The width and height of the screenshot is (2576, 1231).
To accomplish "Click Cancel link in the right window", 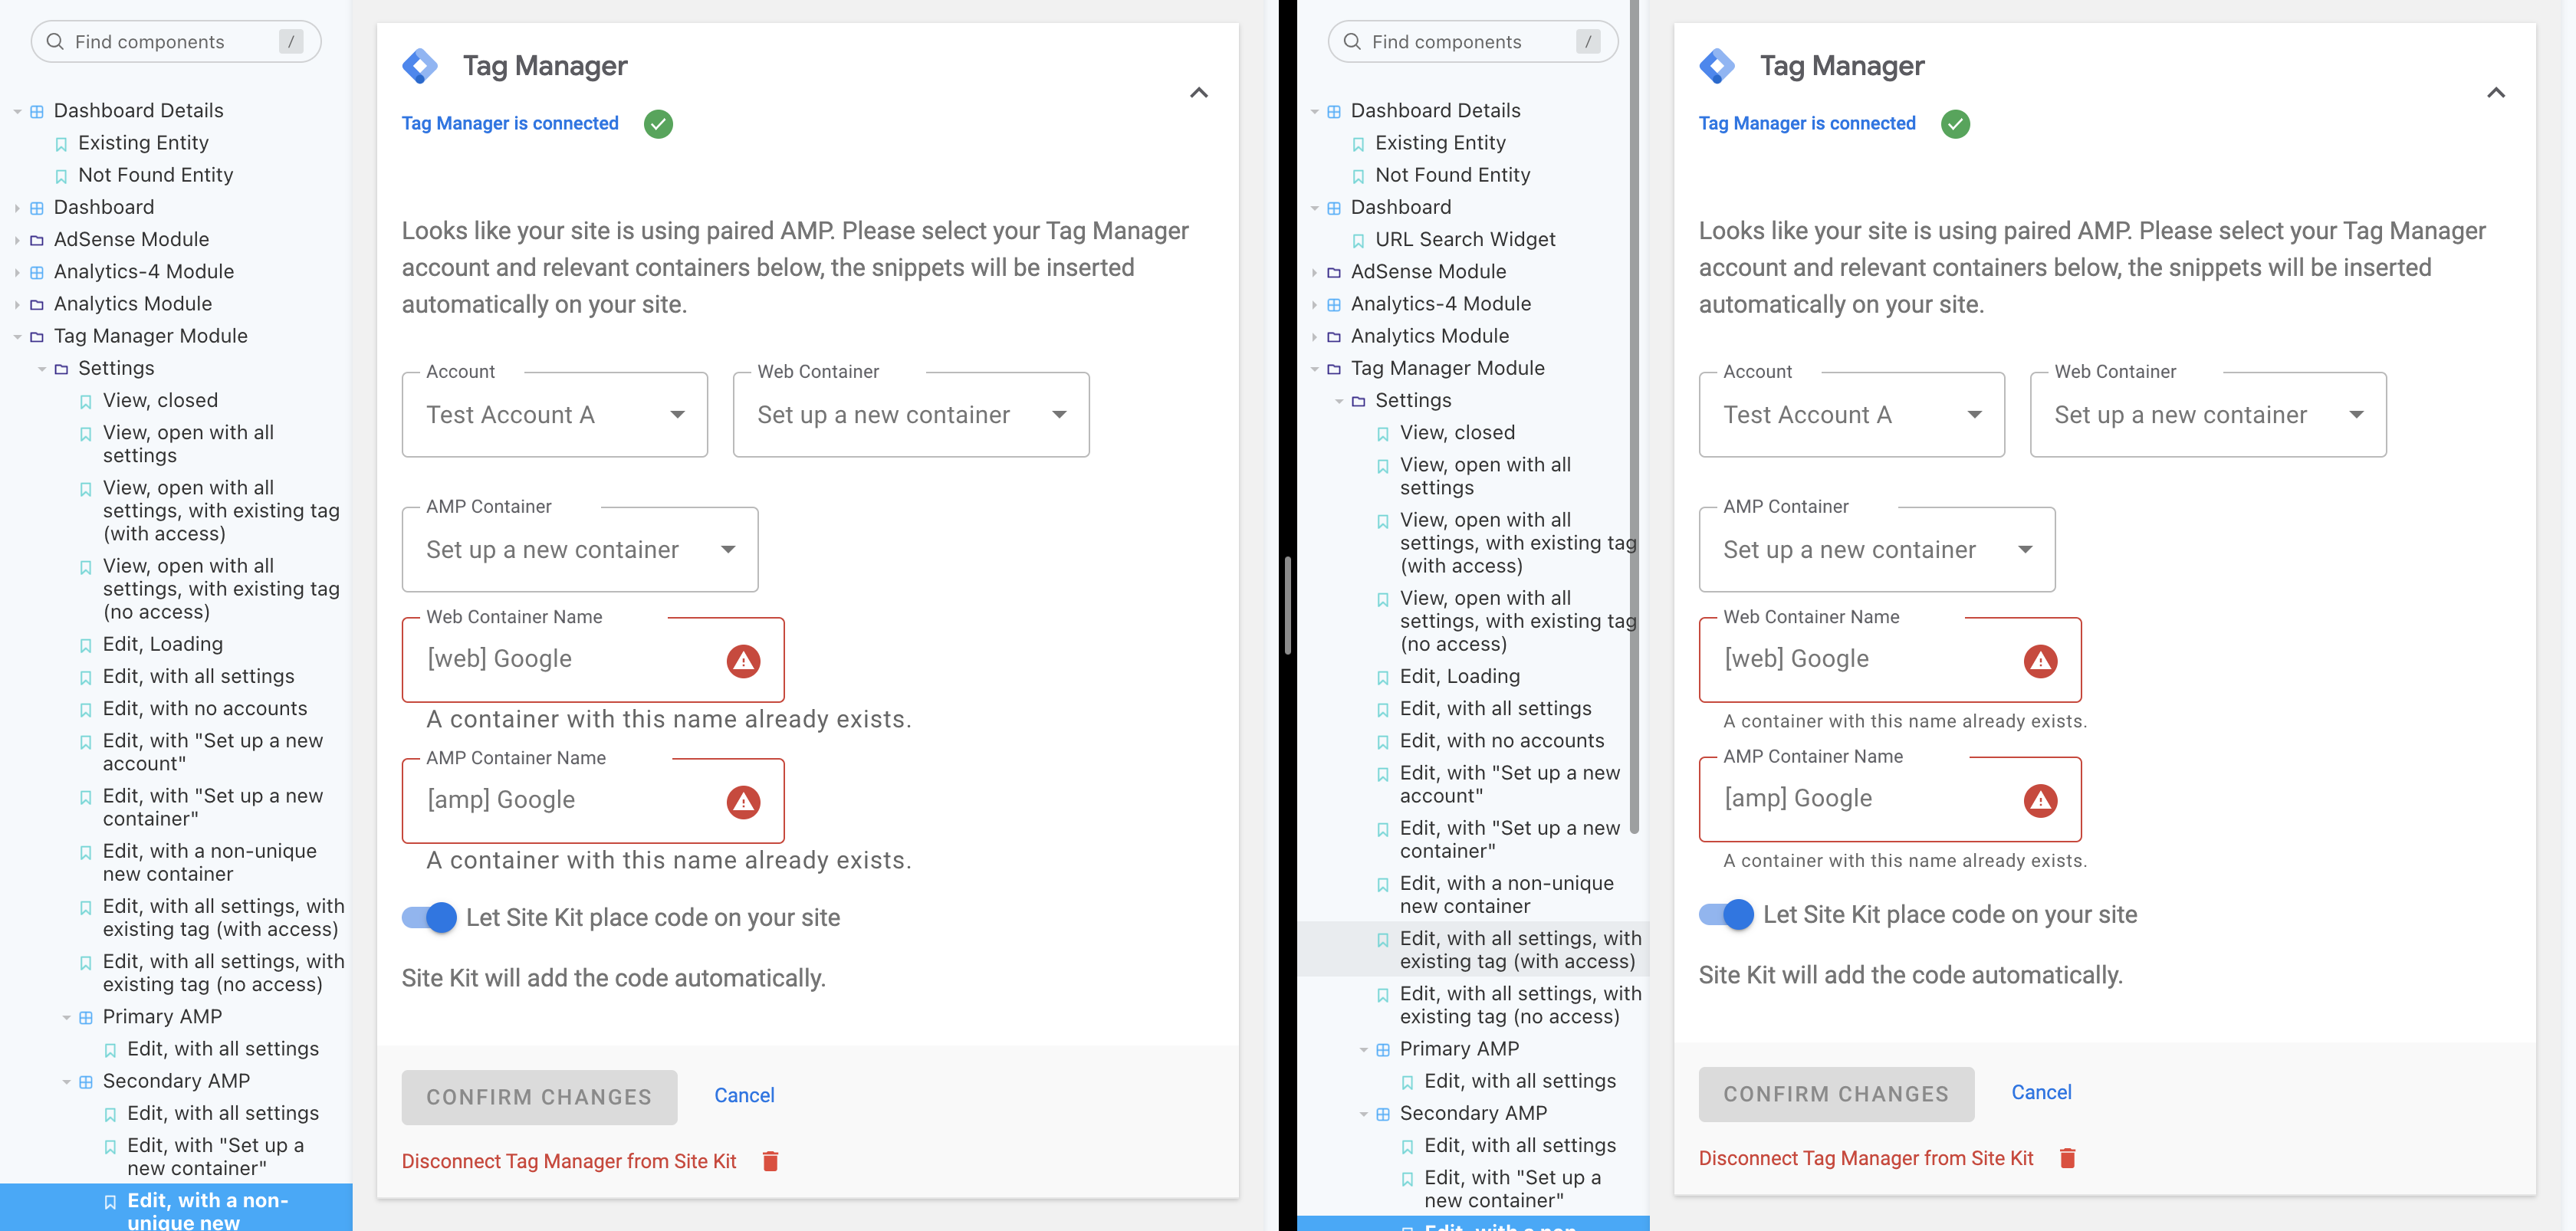I will tap(2041, 1092).
